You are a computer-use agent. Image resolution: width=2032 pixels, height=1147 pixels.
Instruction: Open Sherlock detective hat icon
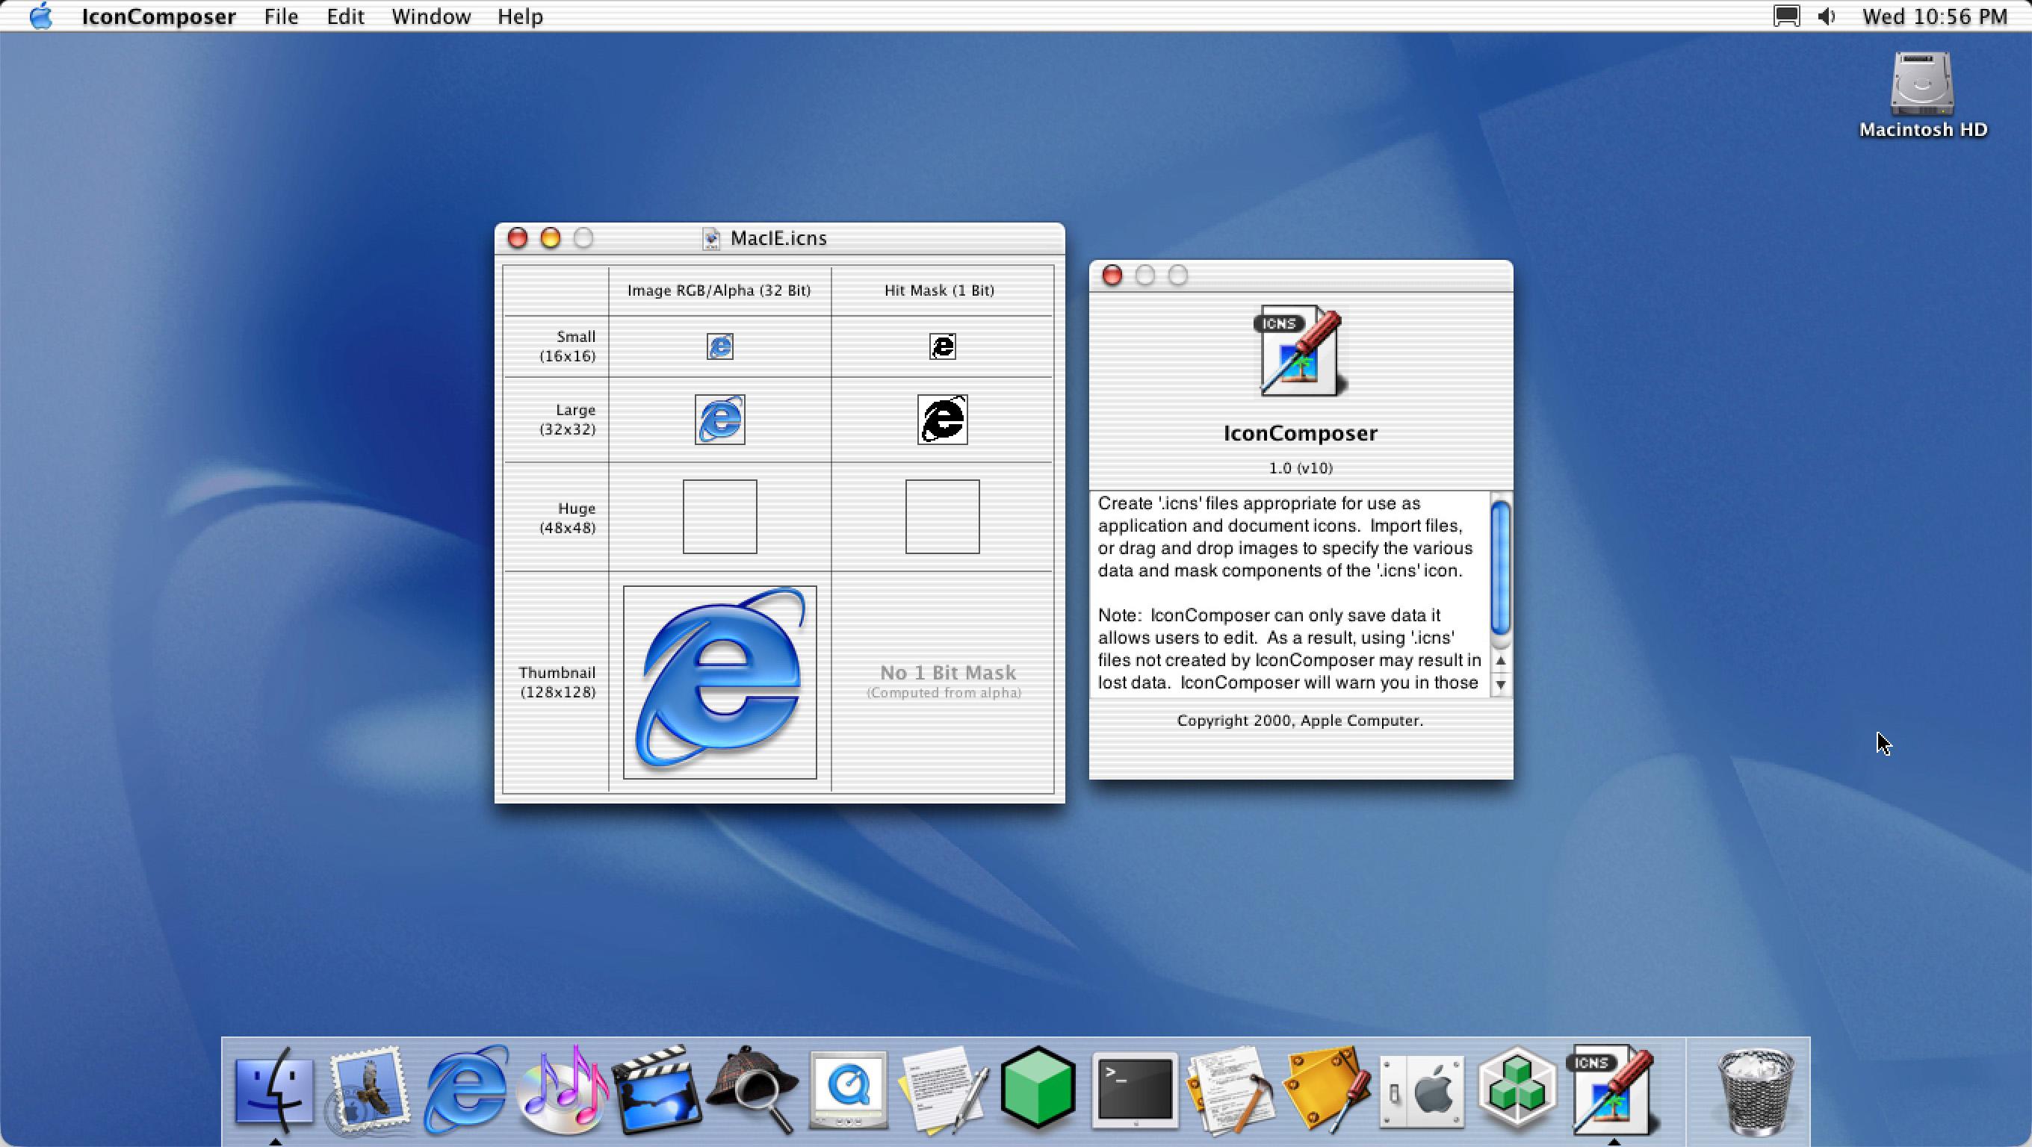pos(752,1091)
